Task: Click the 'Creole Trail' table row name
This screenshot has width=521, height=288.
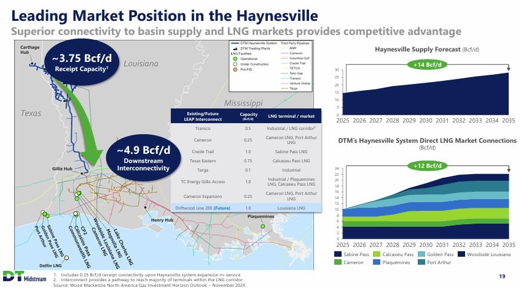Action: tap(203, 151)
